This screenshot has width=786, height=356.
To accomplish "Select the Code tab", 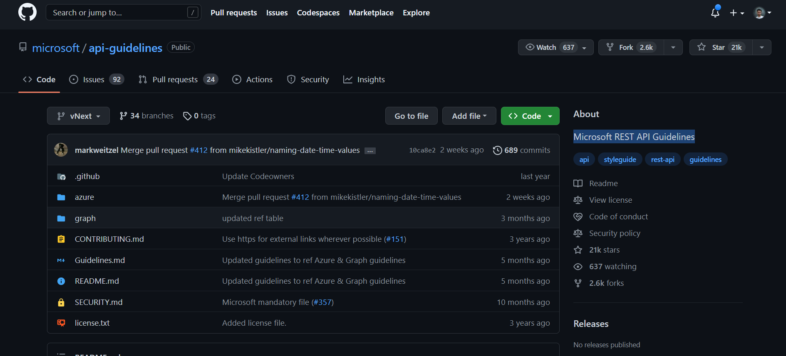I will click(39, 79).
